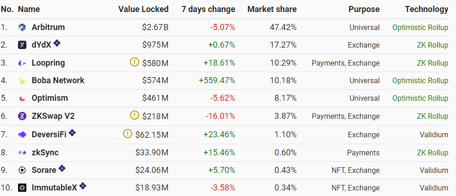Click the $24.06M value locked cell

pyautogui.click(x=152, y=171)
